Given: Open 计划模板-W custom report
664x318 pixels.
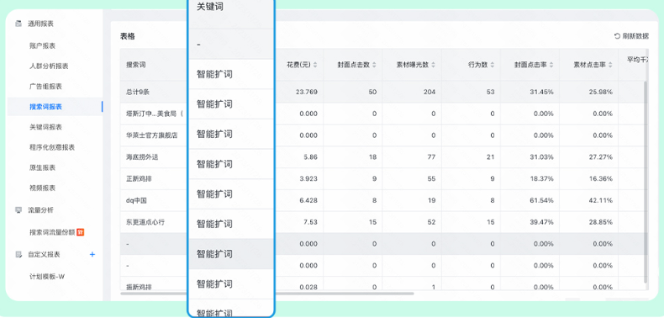Looking at the screenshot, I should (x=47, y=277).
